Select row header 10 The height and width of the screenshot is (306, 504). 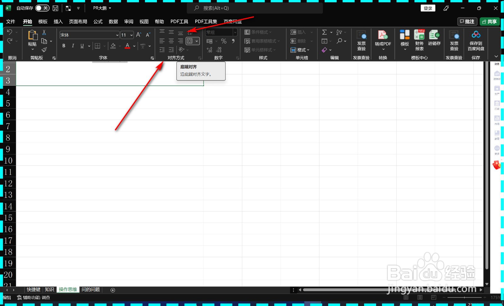(8, 160)
